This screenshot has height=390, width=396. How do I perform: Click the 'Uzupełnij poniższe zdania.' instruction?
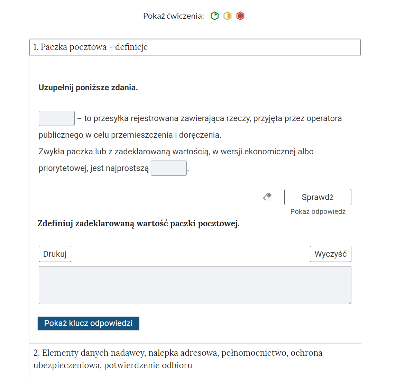coord(88,88)
